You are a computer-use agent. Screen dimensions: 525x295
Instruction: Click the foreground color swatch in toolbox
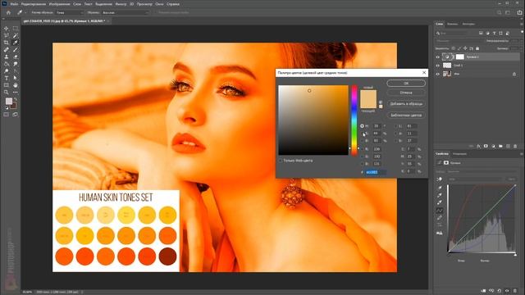pos(9,101)
